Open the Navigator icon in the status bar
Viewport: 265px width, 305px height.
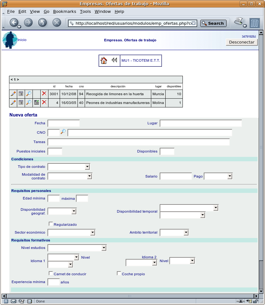(6, 301)
